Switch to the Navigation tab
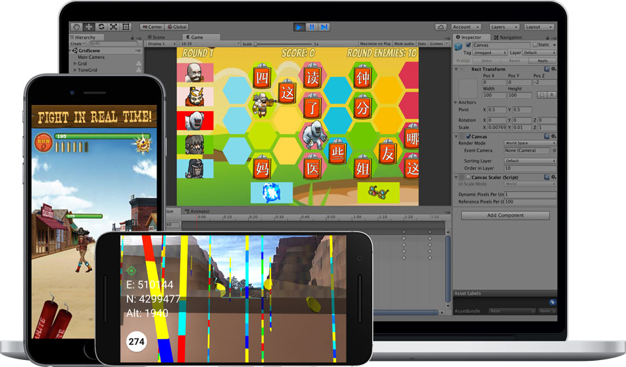Image resolution: width=626 pixels, height=367 pixels. (x=508, y=37)
